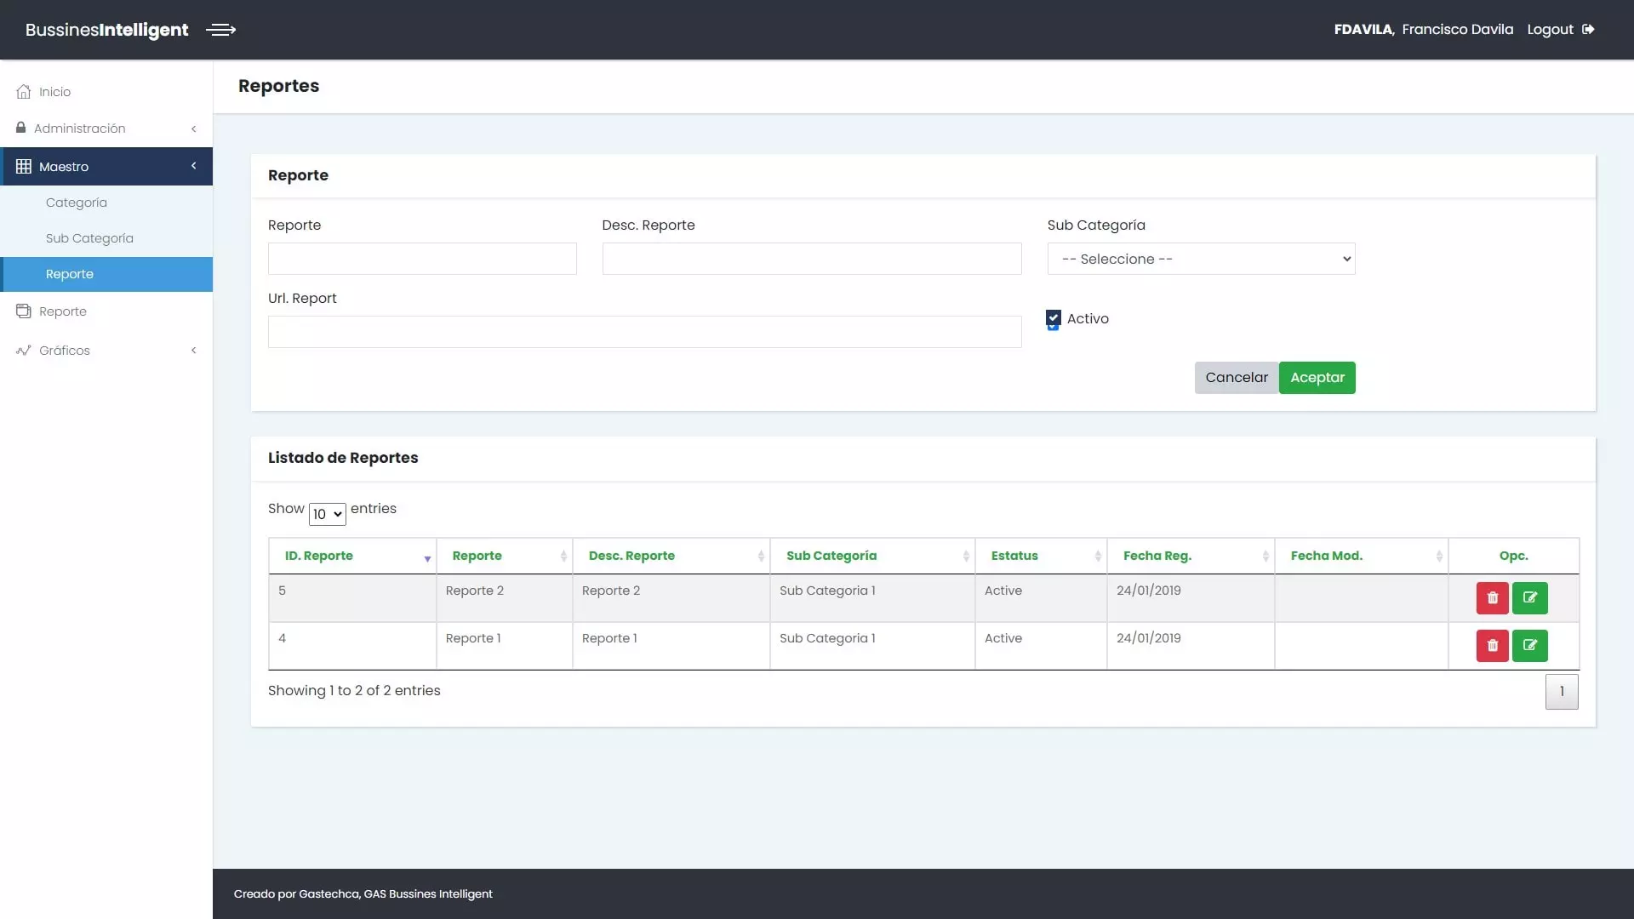The width and height of the screenshot is (1634, 919).
Task: Go to Categoría submenu item
Action: coord(106,203)
